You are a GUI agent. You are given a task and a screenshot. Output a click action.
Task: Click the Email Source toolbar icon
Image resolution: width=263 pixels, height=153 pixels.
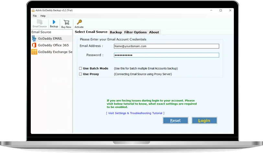pyautogui.click(x=40, y=22)
